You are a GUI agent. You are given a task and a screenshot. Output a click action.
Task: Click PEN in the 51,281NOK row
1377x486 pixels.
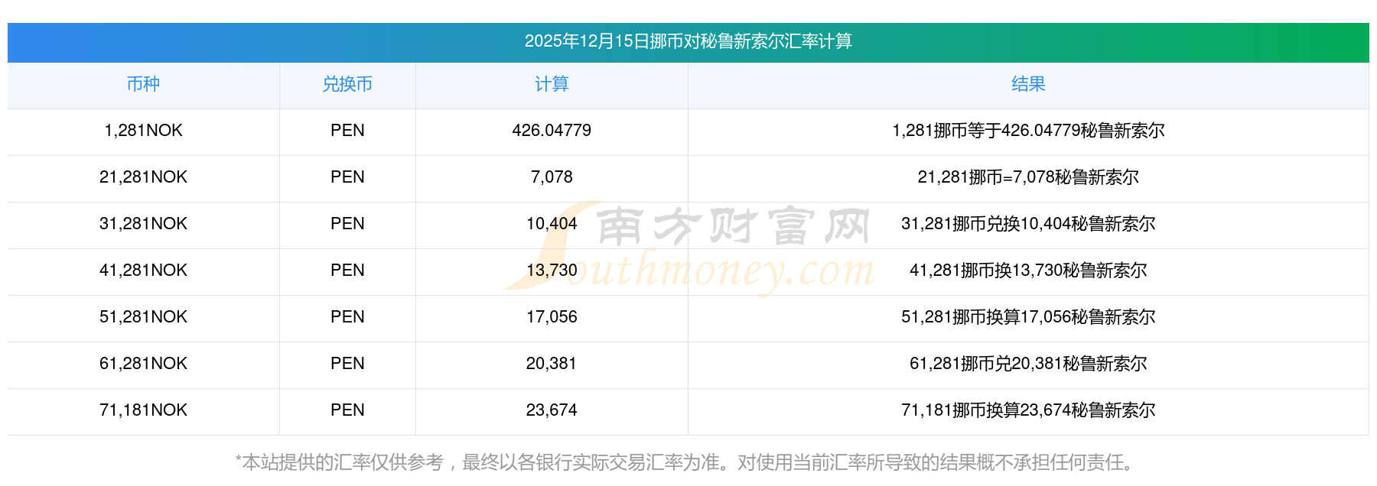(x=347, y=317)
